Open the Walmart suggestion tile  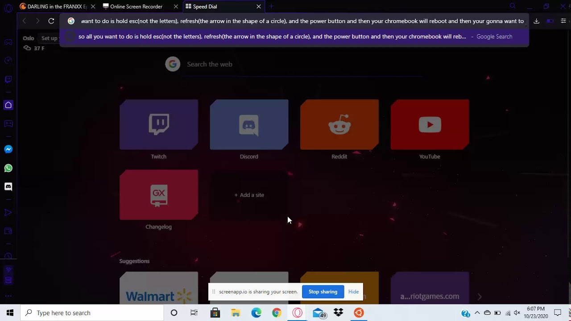pos(159,288)
